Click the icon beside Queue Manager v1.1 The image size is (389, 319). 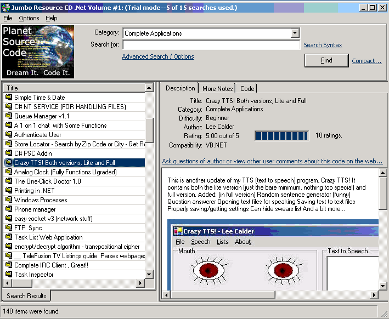(x=9, y=116)
